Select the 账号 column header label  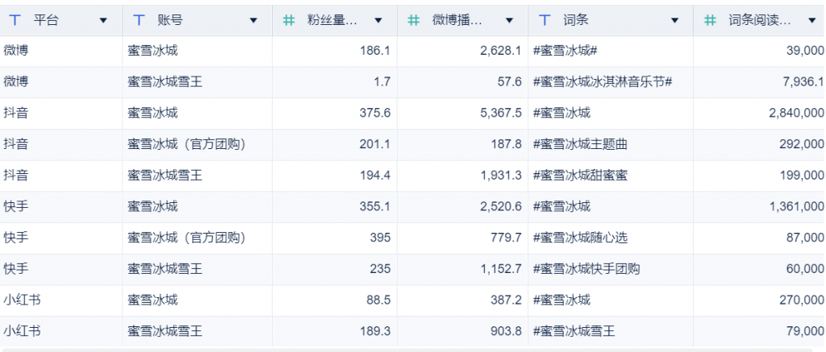tap(170, 20)
